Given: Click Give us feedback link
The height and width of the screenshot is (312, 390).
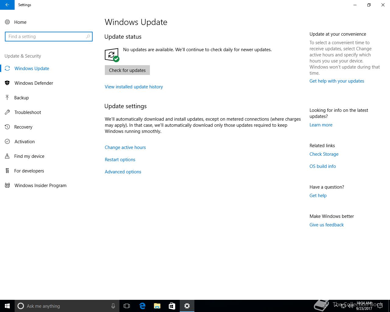Looking at the screenshot, I should [327, 225].
